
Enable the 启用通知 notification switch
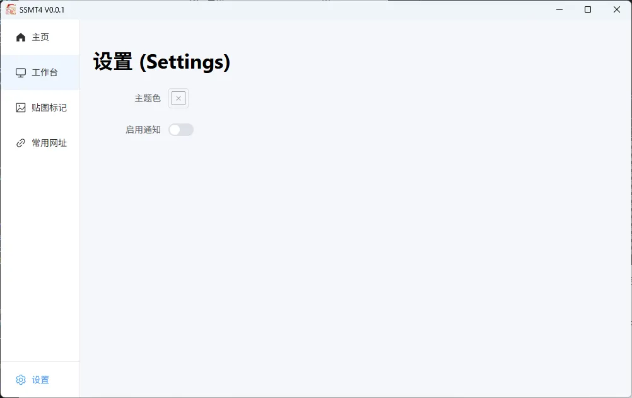pos(180,130)
